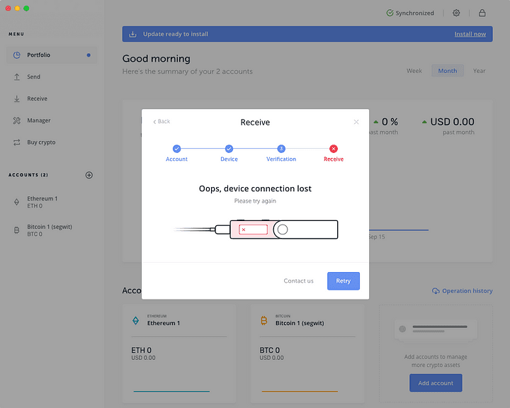The image size is (510, 408).
Task: Click the Operation history cloud icon
Action: click(x=436, y=291)
